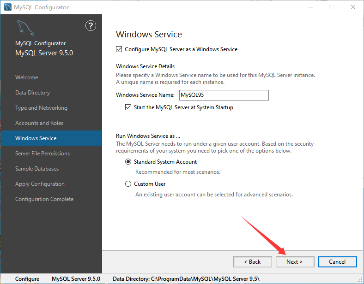This screenshot has width=364, height=284.
Task: Click the help question mark icon
Action: pos(91,26)
